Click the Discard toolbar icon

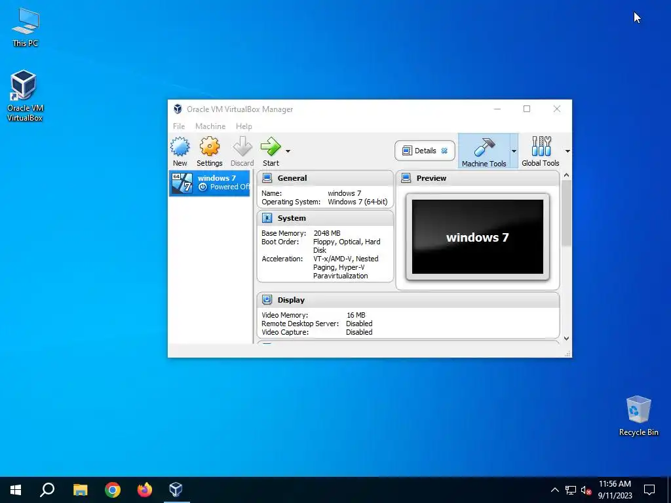242,147
